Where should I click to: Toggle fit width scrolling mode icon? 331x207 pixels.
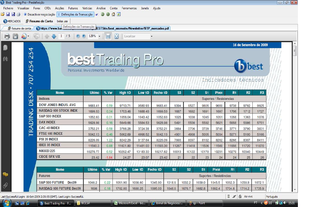(x=108, y=36)
